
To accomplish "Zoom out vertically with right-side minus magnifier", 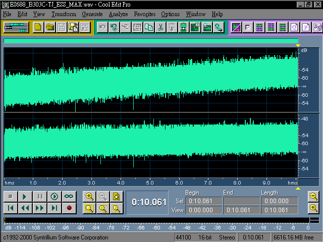I will coord(313,197).
